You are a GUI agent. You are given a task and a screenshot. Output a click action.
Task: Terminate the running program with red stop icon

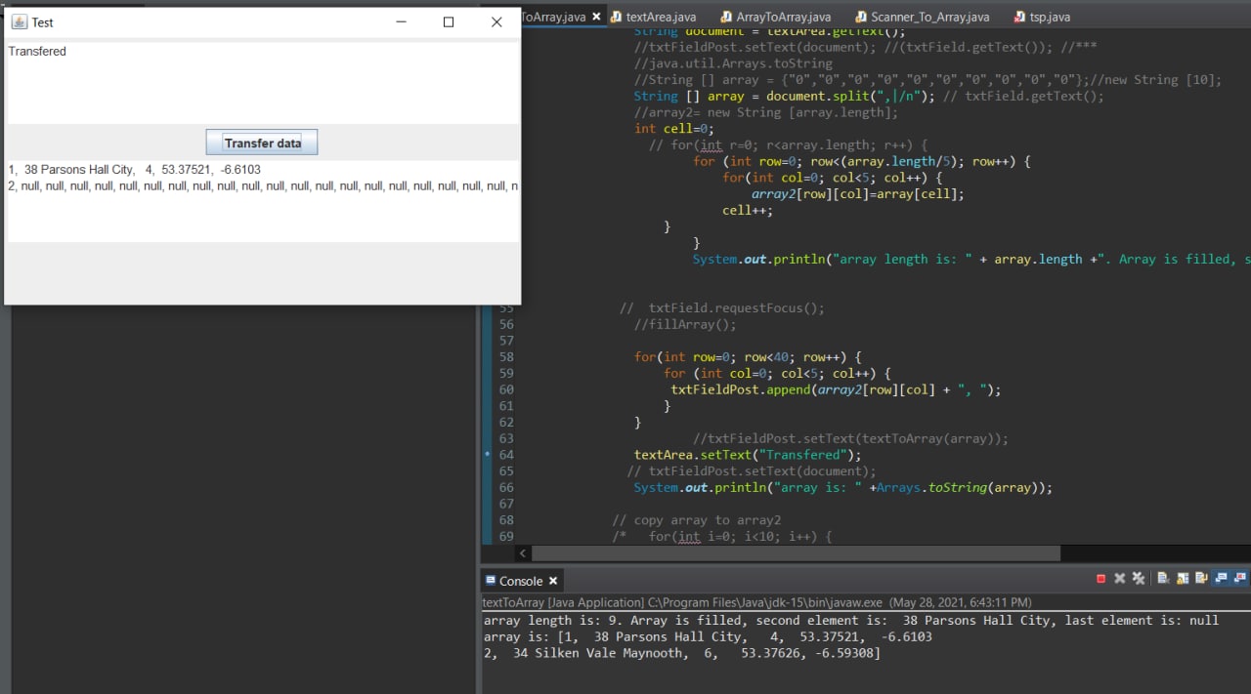click(1100, 579)
